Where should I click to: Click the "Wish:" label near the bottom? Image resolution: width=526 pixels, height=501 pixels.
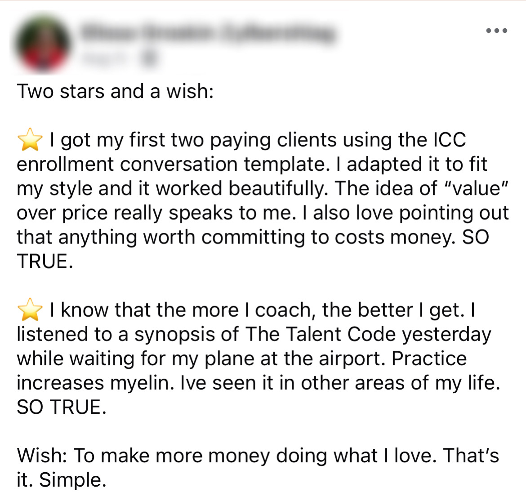[x=42, y=456]
